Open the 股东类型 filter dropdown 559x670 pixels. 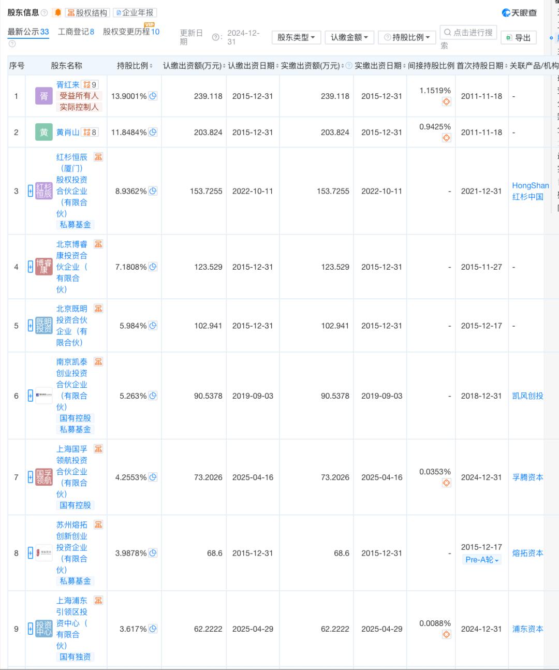click(x=295, y=37)
